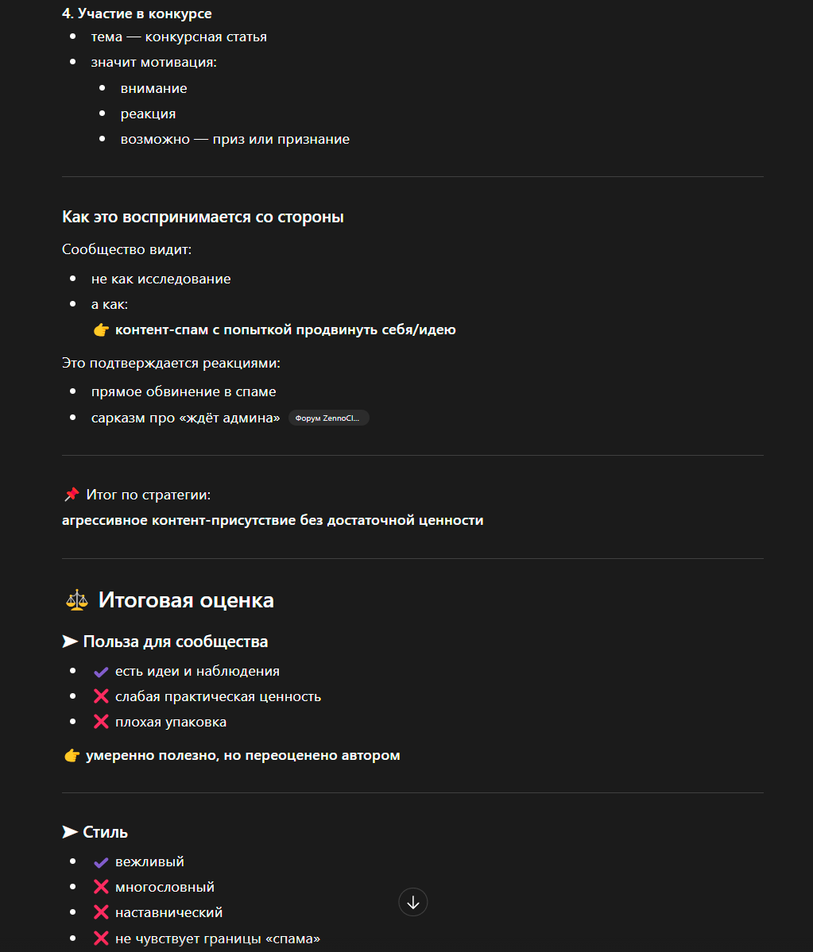Click the bullet text прямое обвинение в спаме
The height and width of the screenshot is (952, 813).
pyautogui.click(x=184, y=391)
